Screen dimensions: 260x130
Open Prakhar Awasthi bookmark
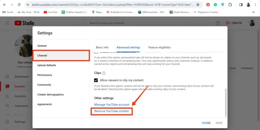click(x=74, y=12)
